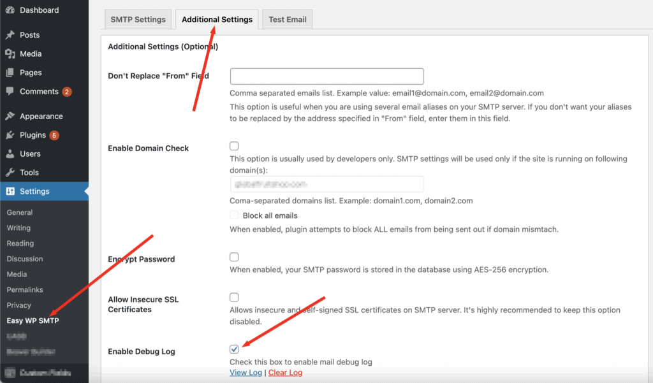Switch to the SMTP Settings tab
Screen dimensions: 653x383
[x=138, y=19]
